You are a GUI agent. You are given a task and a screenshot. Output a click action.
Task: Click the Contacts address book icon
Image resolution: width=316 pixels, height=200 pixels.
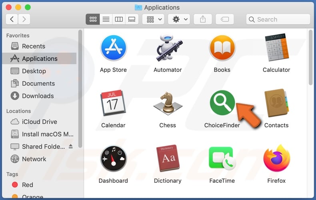pyautogui.click(x=277, y=103)
